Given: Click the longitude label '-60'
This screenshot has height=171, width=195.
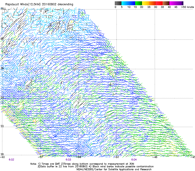Looking at the screenshot, I should pyautogui.click(x=2, y=157).
